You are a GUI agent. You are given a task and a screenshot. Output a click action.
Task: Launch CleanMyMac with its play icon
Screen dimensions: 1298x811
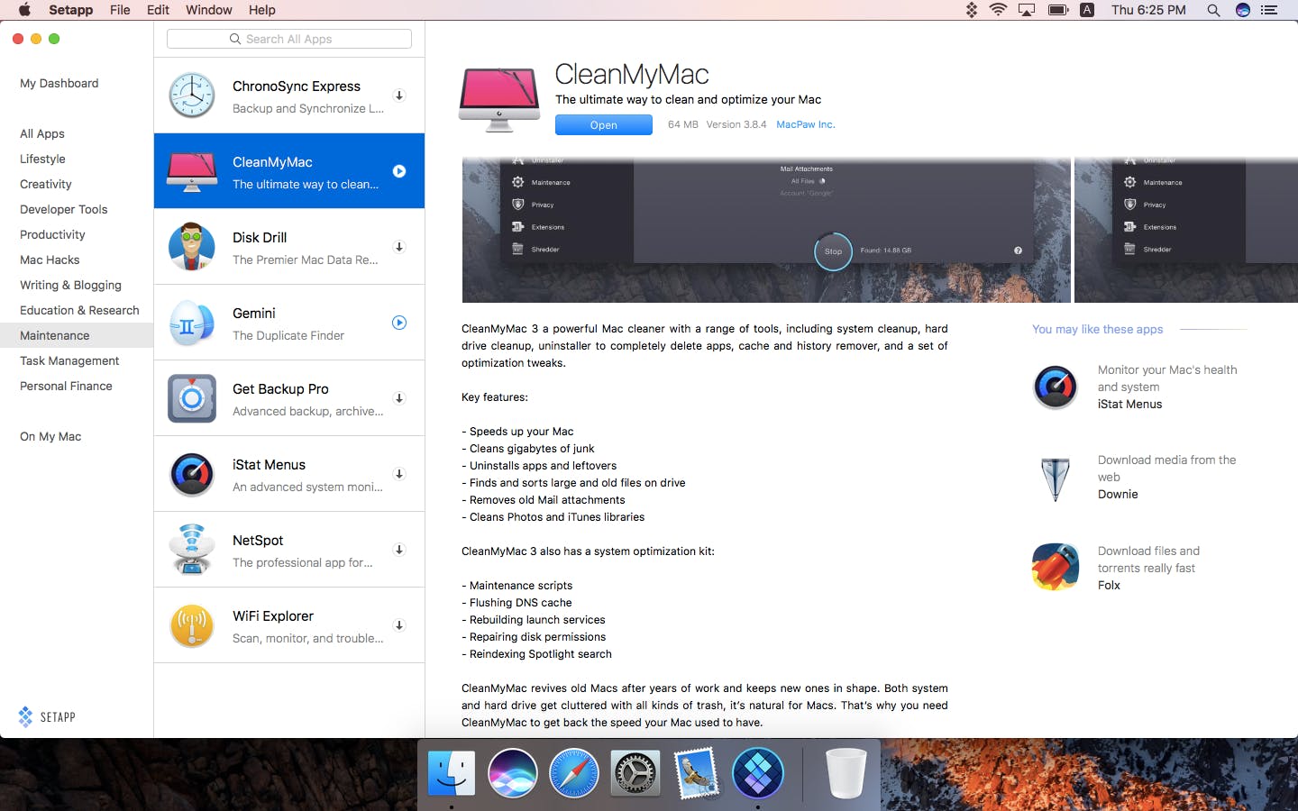pos(399,171)
